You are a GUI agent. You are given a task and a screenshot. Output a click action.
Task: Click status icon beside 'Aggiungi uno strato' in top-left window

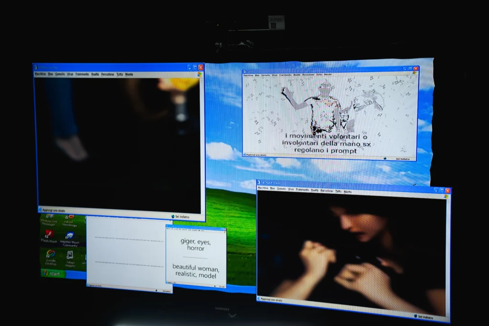click(40, 210)
